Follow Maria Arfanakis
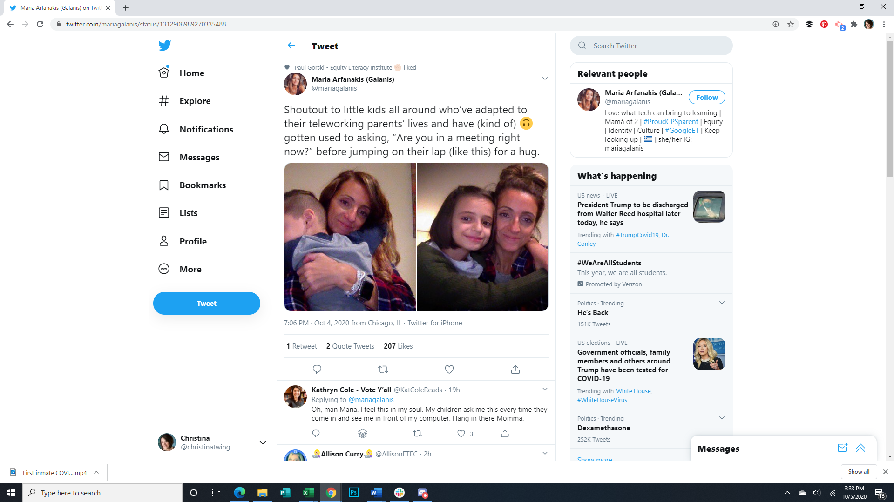Image resolution: width=894 pixels, height=502 pixels. pyautogui.click(x=706, y=97)
